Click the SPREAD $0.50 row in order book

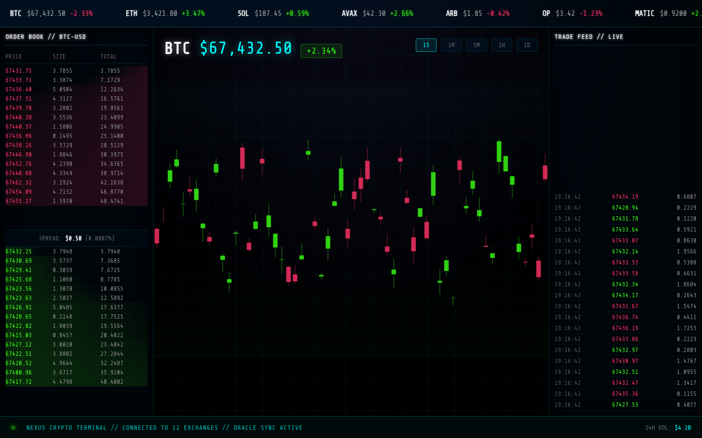(76, 238)
